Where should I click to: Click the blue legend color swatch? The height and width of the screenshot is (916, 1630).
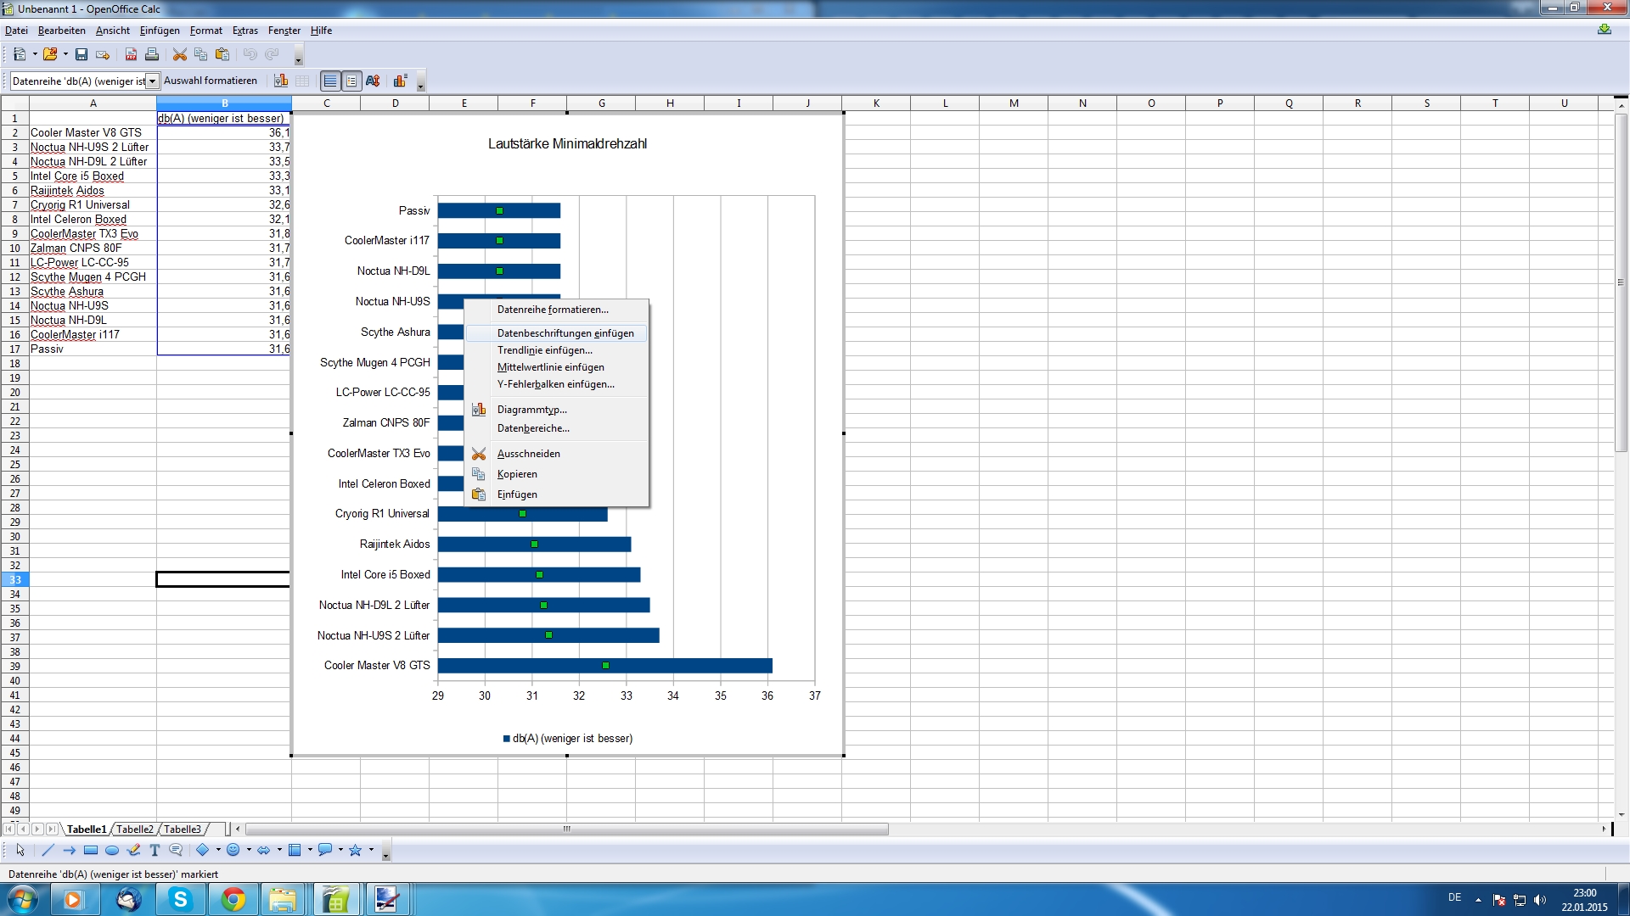507,739
